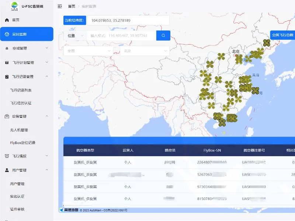Click 首页 in the breadcrumb
Viewport: 295px width, 221px height.
[x=72, y=6]
